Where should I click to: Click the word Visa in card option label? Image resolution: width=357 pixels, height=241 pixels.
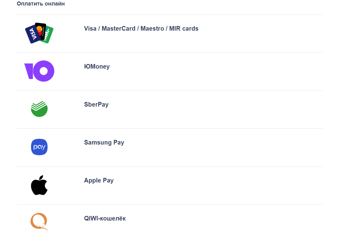click(90, 28)
